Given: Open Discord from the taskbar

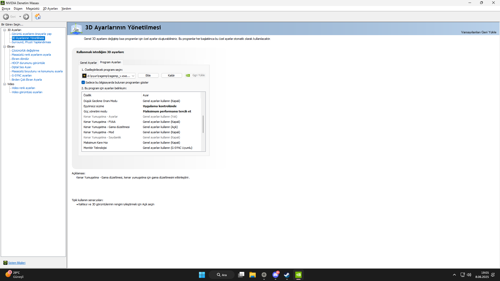Looking at the screenshot, I should tap(276, 275).
